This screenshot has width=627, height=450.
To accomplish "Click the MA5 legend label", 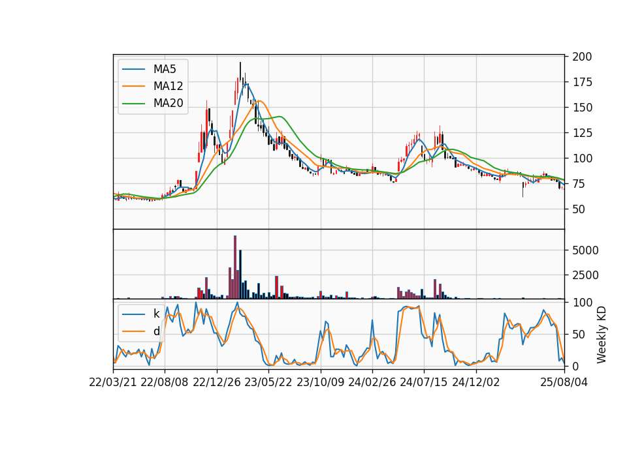I will 165,69.
